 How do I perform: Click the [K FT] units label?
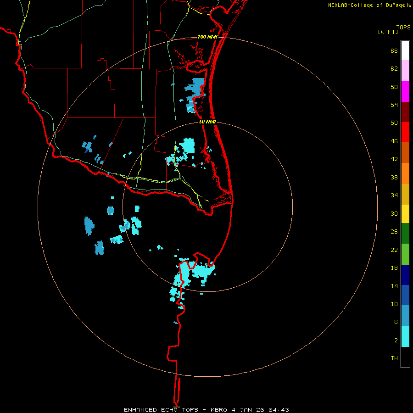(x=388, y=32)
